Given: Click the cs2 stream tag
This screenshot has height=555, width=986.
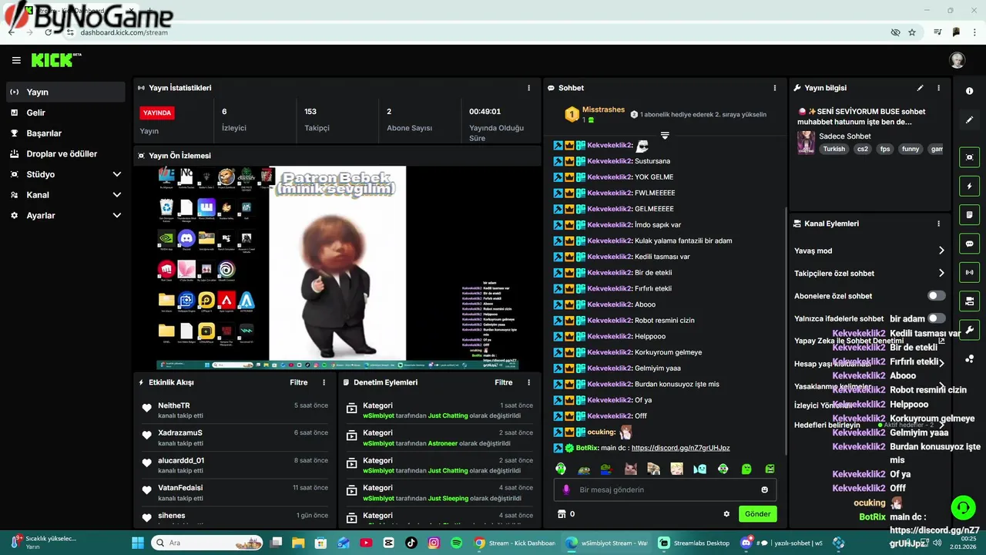Looking at the screenshot, I should click(x=862, y=149).
